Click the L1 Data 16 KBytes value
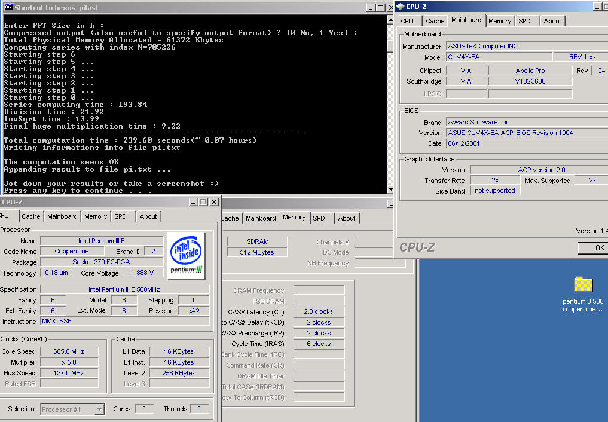 (179, 351)
